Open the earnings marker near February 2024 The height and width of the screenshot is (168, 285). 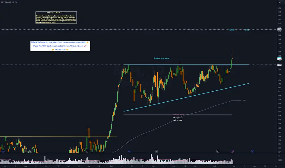(x=218, y=151)
